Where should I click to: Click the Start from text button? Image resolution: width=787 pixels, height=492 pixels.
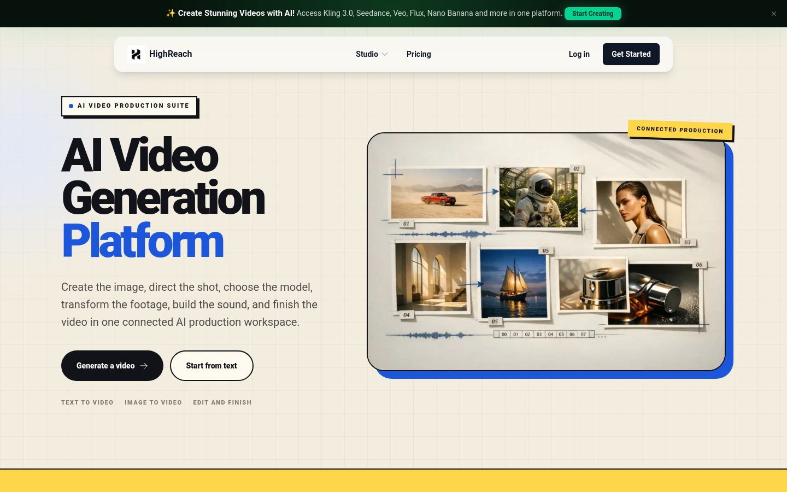(x=212, y=366)
